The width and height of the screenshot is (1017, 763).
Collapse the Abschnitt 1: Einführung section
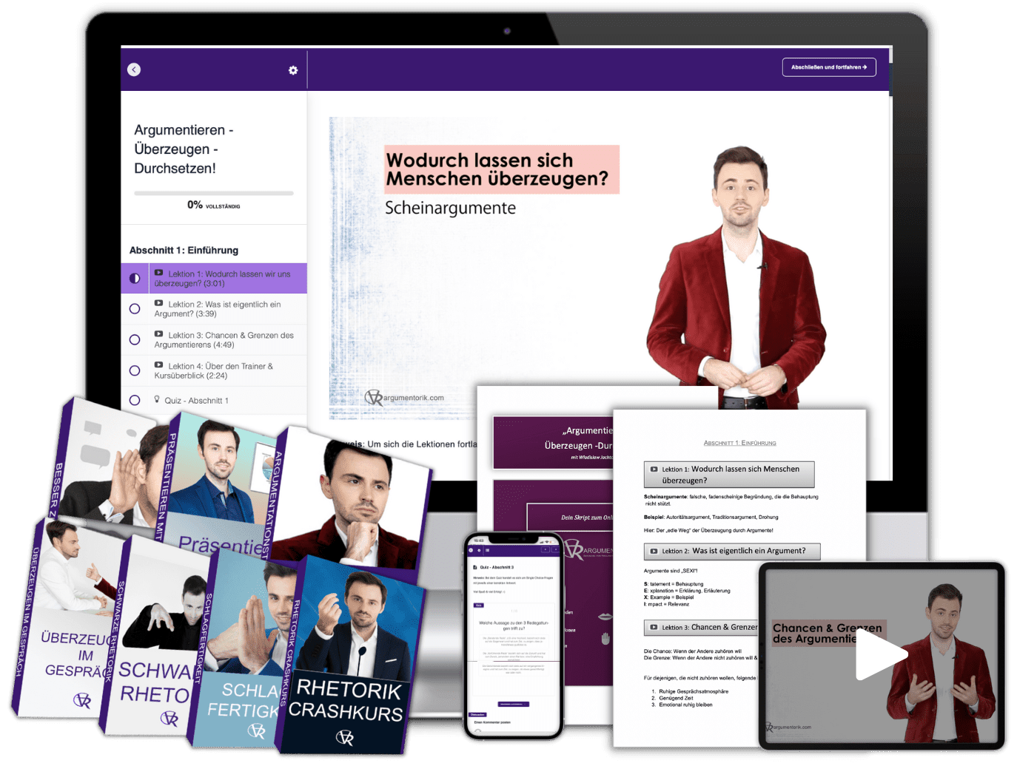[184, 251]
